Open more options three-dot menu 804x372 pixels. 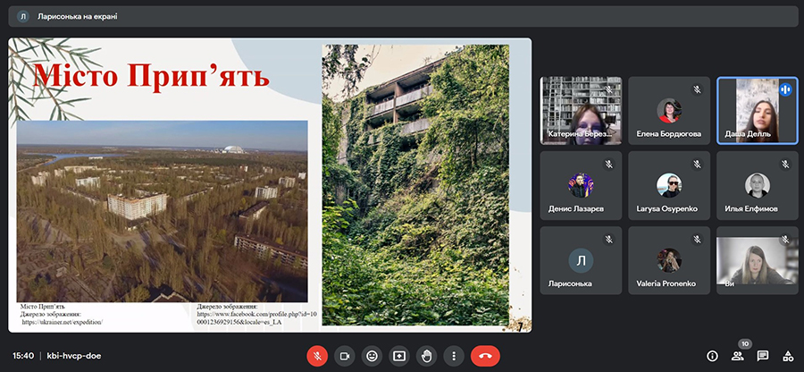pos(453,356)
